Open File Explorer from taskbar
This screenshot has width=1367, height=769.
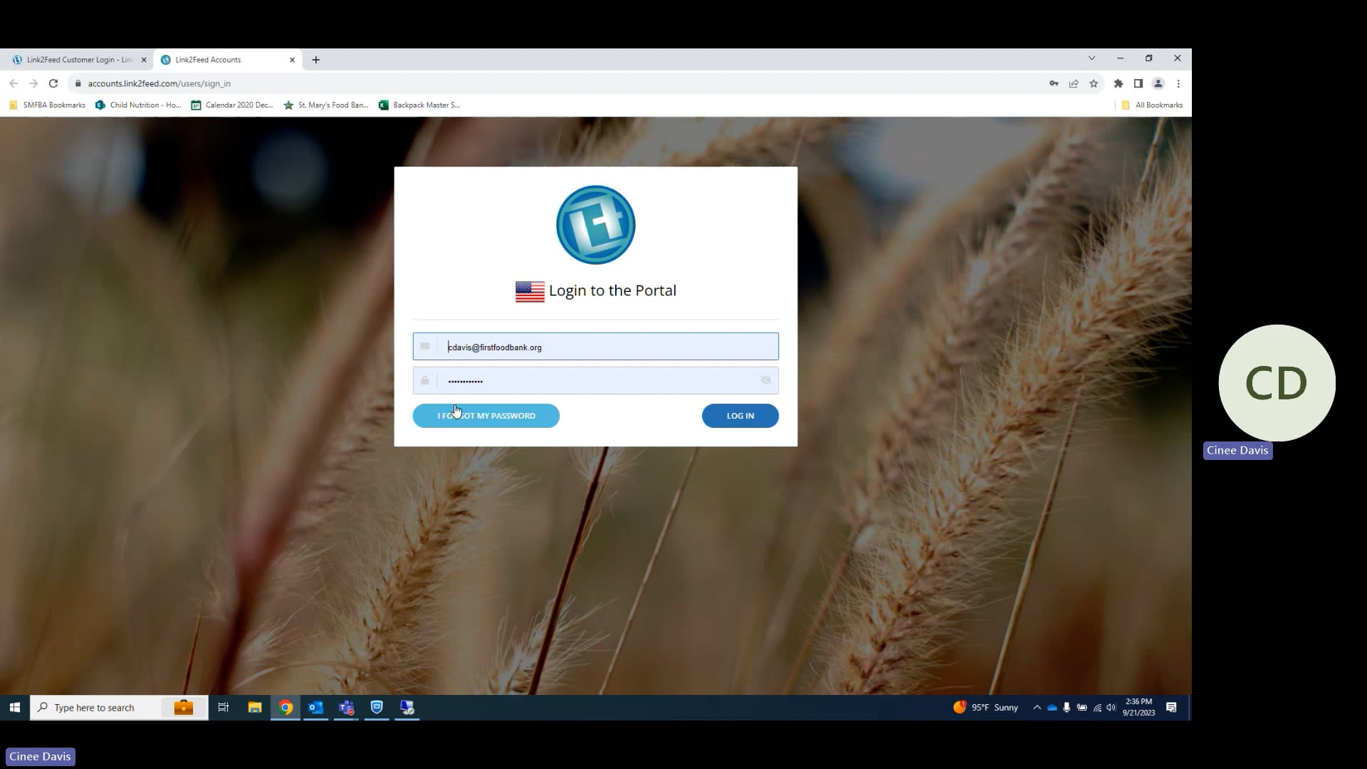pyautogui.click(x=254, y=707)
